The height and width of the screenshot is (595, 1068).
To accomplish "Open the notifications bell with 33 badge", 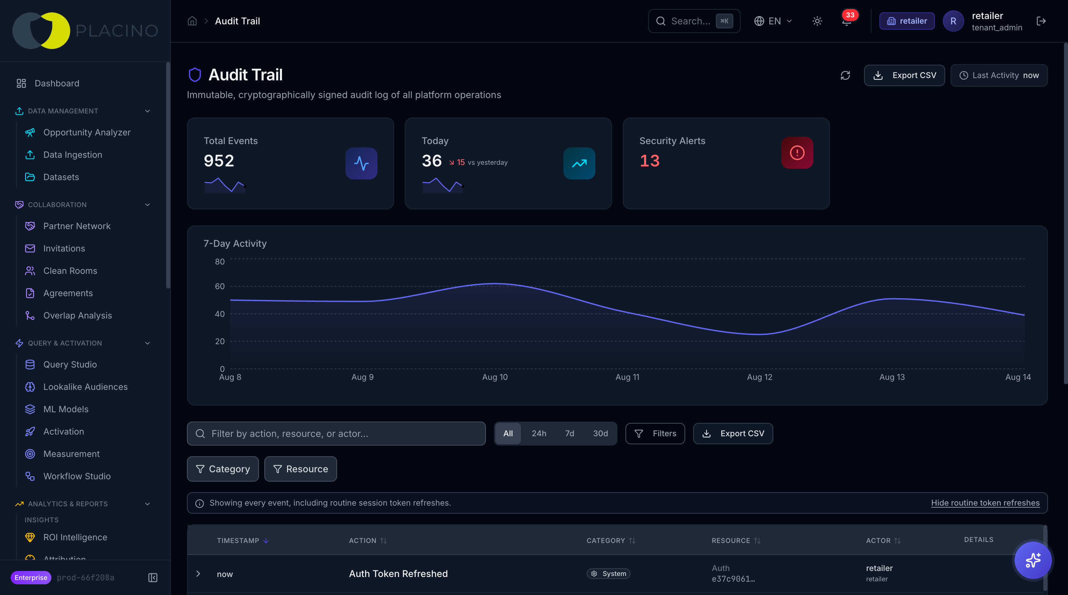I will pos(847,21).
